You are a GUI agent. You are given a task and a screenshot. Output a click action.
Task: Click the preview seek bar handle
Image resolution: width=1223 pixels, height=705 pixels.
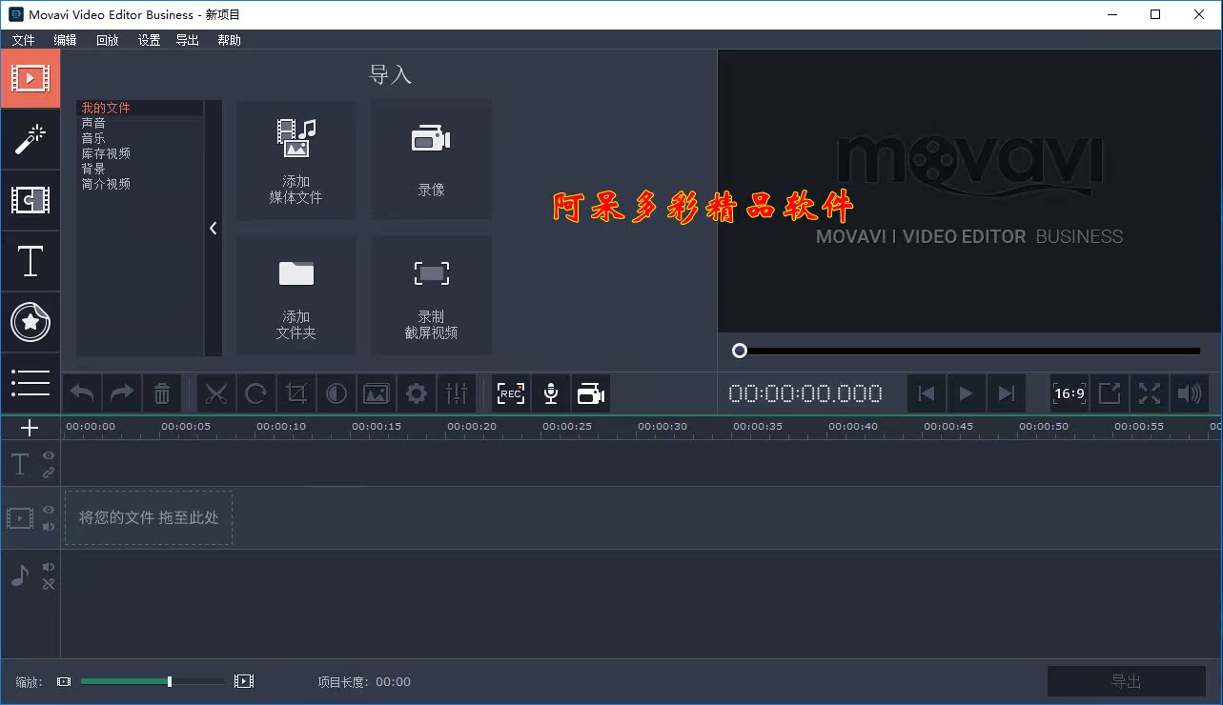coord(740,351)
